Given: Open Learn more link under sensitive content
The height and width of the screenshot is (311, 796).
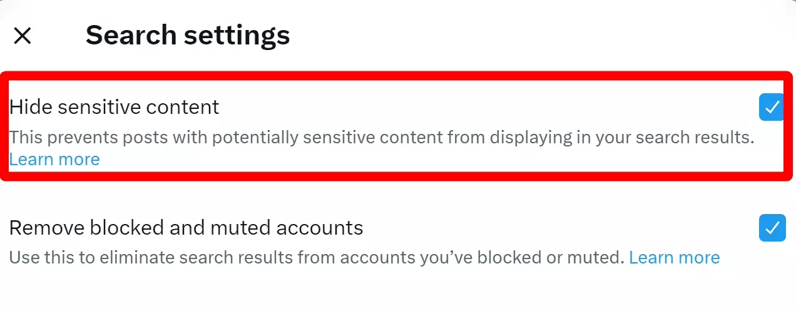Looking at the screenshot, I should click(54, 160).
